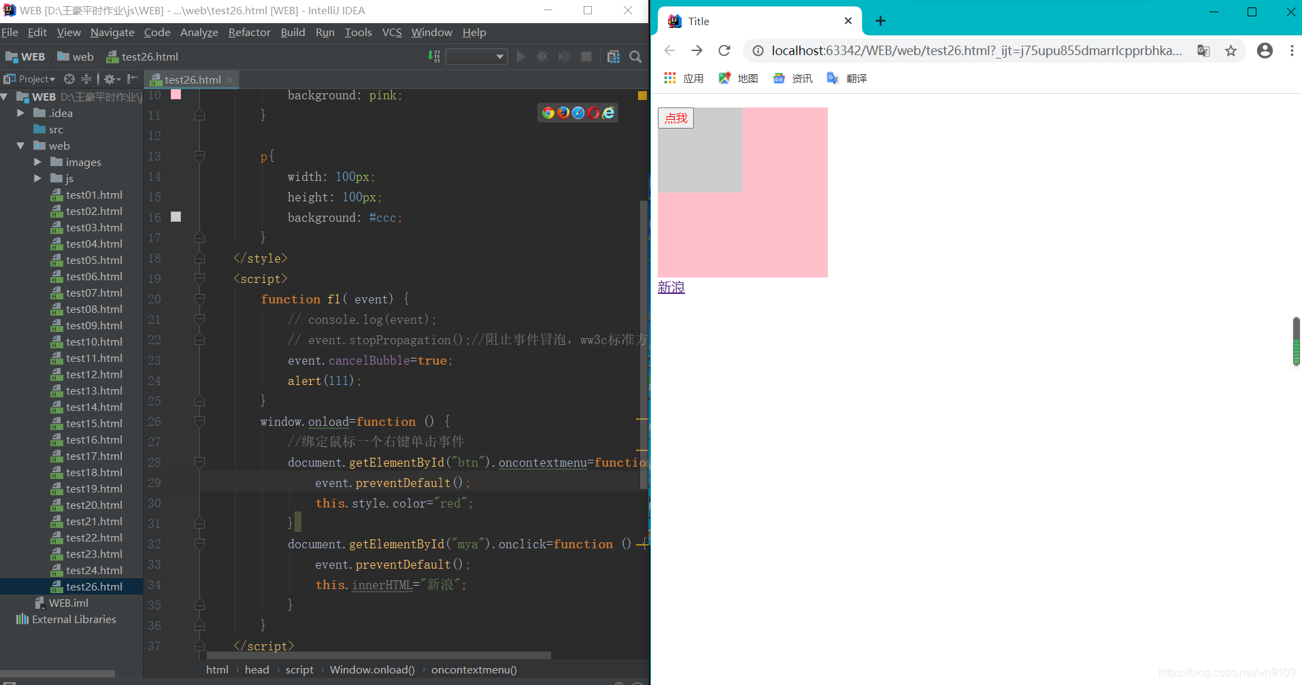Viewport: 1302px width, 685px height.
Task: Close the test26.html editor tab
Action: tap(230, 80)
